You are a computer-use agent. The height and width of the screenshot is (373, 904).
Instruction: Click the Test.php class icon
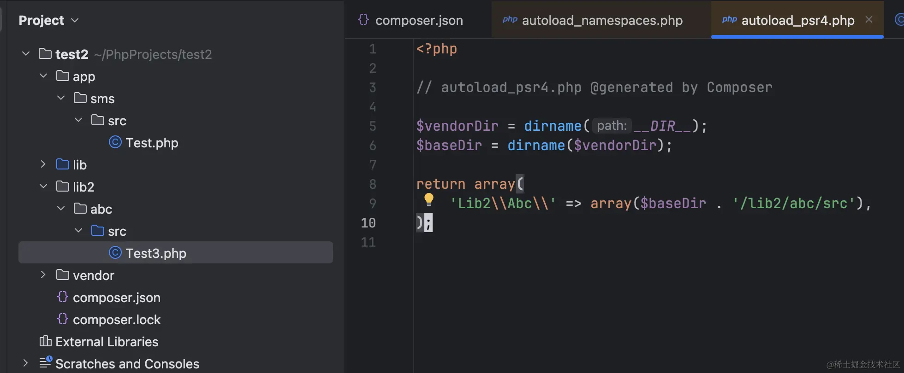115,142
